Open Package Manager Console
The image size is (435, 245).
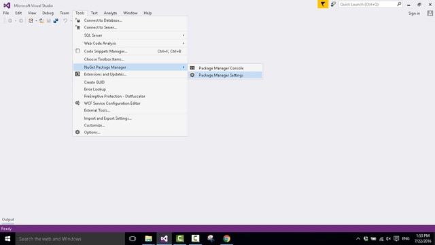(x=225, y=68)
